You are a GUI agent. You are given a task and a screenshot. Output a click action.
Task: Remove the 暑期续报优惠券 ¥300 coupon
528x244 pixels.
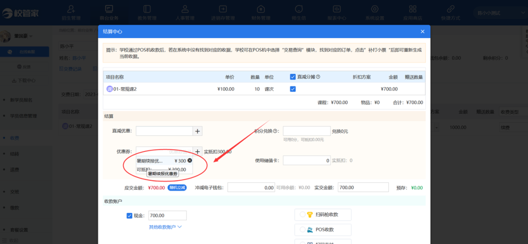click(190, 161)
